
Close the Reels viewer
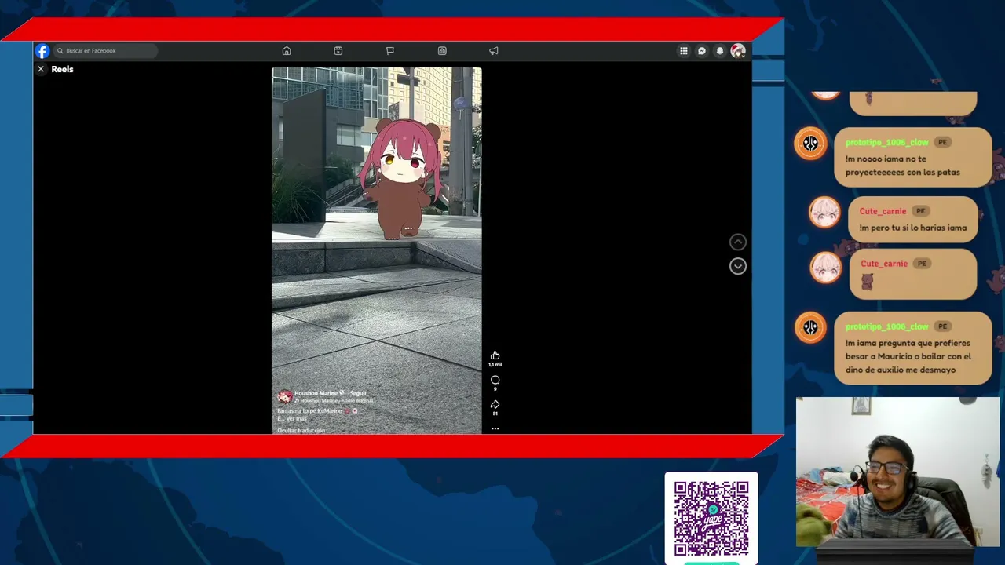pyautogui.click(x=41, y=69)
